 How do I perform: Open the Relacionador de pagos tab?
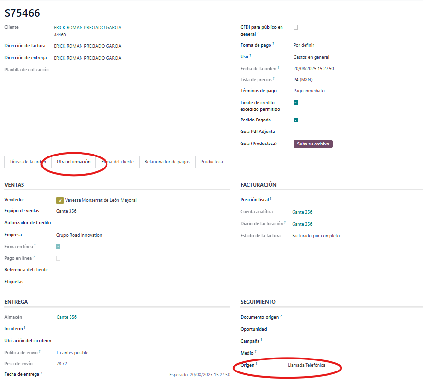[167, 162]
